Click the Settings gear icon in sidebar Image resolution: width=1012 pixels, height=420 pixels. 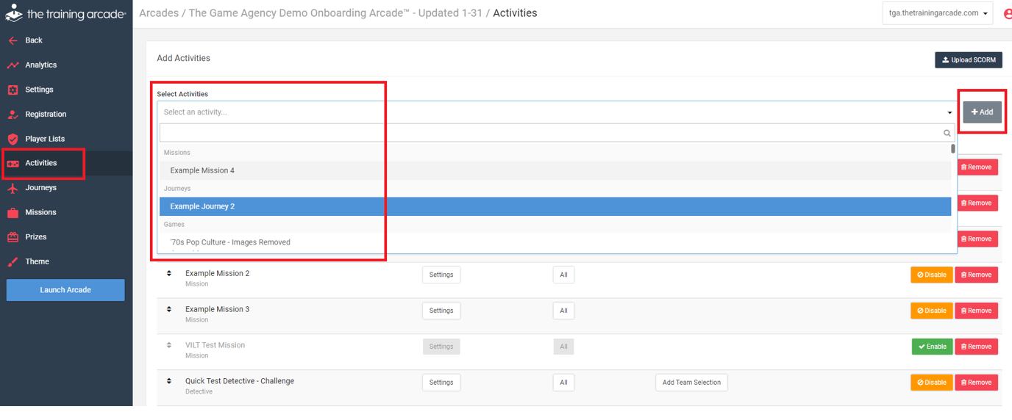tap(13, 90)
